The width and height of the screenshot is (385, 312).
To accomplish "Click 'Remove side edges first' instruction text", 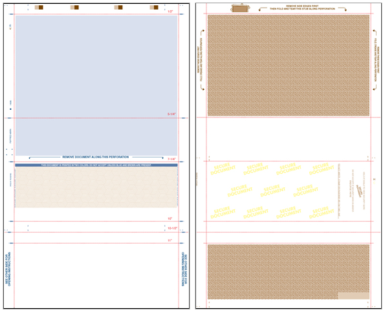I will point(302,6).
